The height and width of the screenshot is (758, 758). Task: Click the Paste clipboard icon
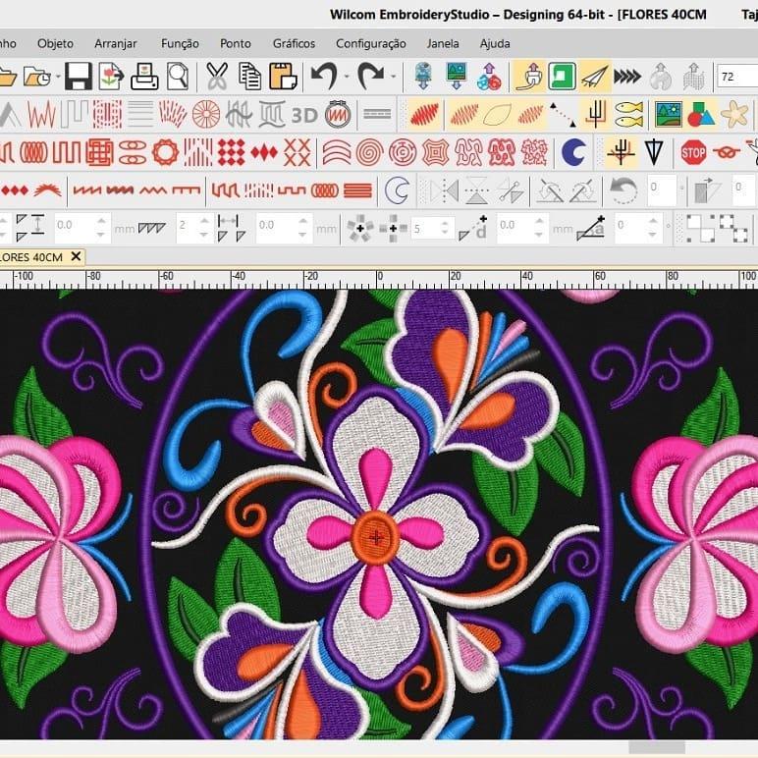283,77
